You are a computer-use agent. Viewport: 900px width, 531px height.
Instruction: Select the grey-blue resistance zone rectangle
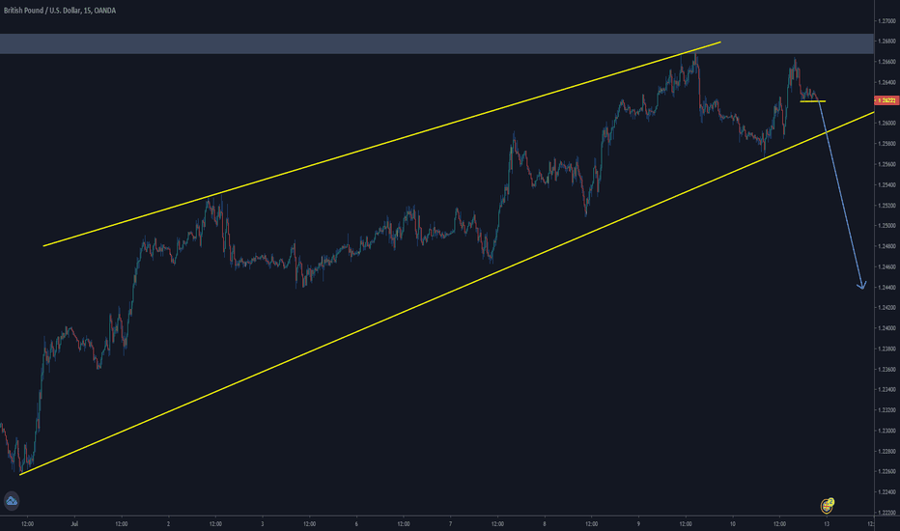pos(436,44)
